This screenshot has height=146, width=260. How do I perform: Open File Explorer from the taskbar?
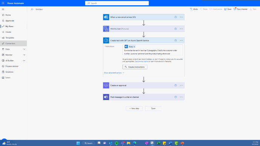(128, 143)
